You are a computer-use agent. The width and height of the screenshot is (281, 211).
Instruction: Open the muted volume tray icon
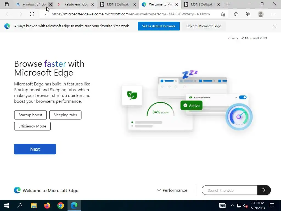246,206
